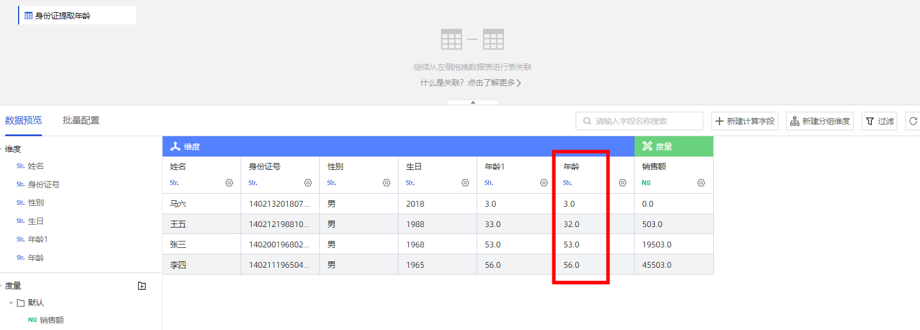The width and height of the screenshot is (920, 330).
Task: Click the 新建分组维度 button
Action: click(819, 121)
